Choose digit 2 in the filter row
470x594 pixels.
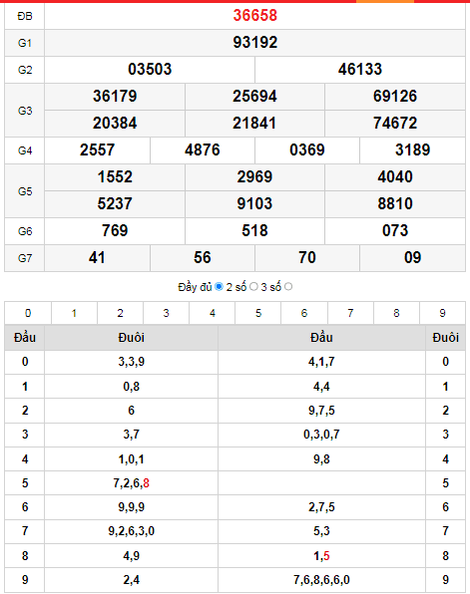point(121,313)
